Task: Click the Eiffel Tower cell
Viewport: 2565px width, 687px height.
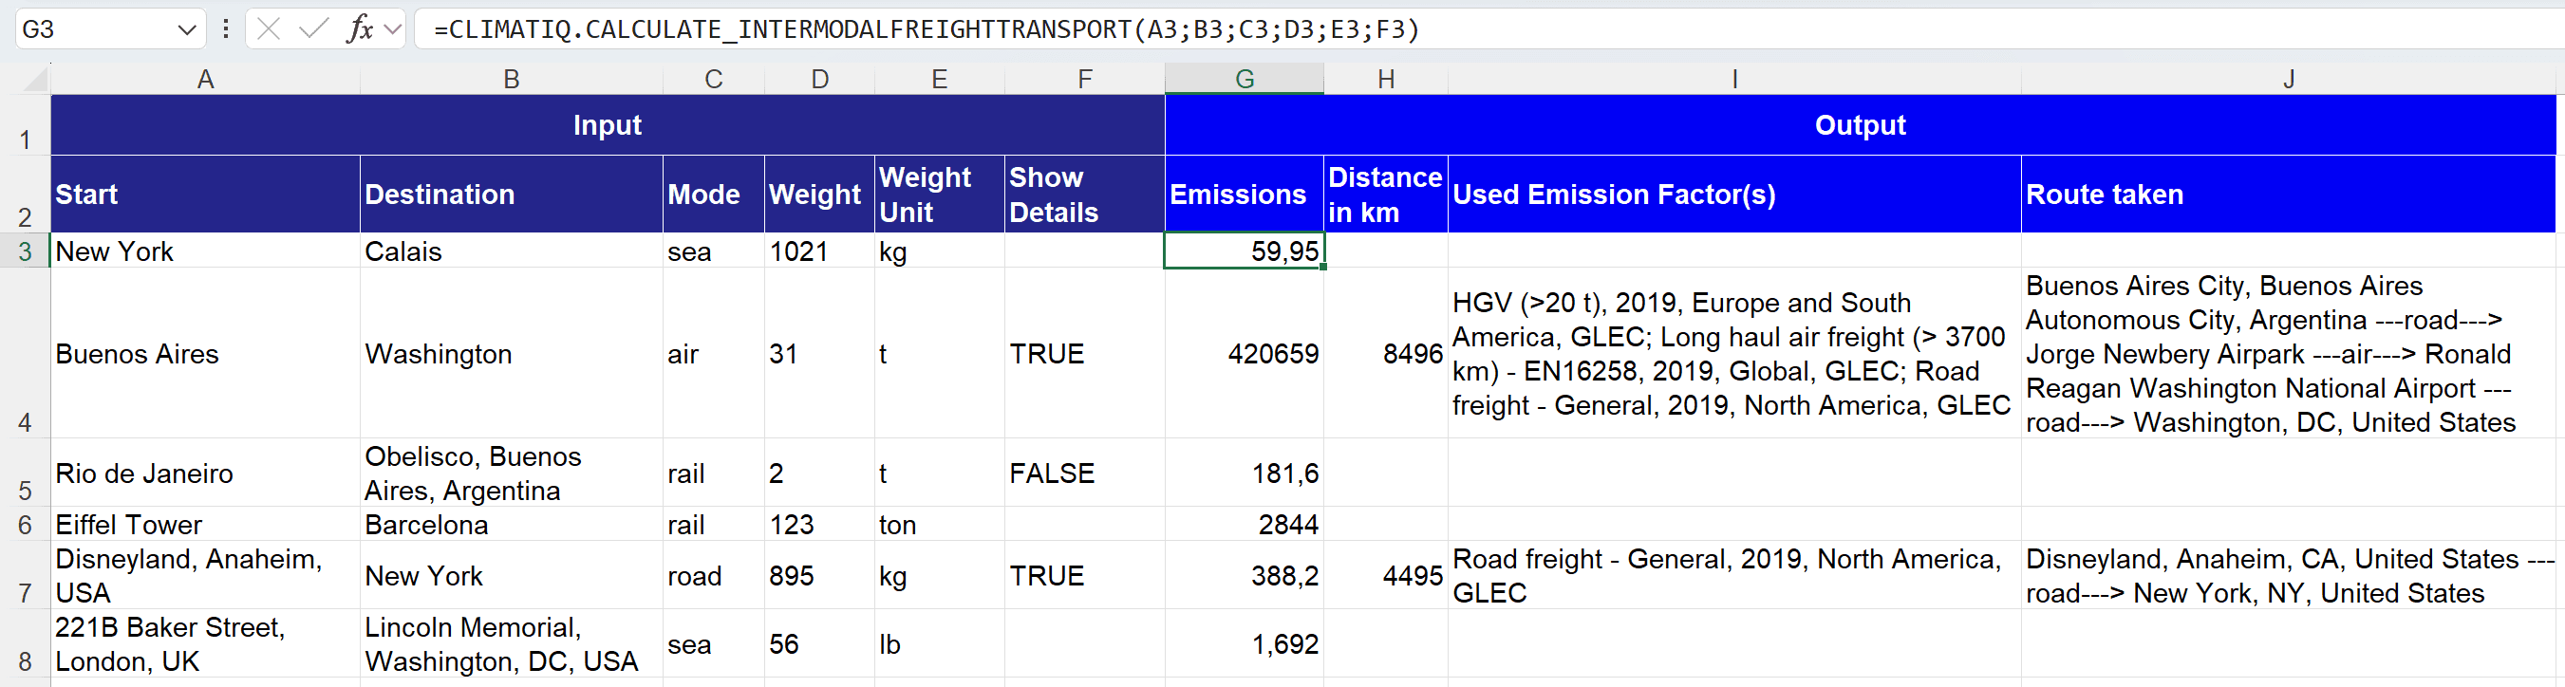Action: tap(205, 524)
